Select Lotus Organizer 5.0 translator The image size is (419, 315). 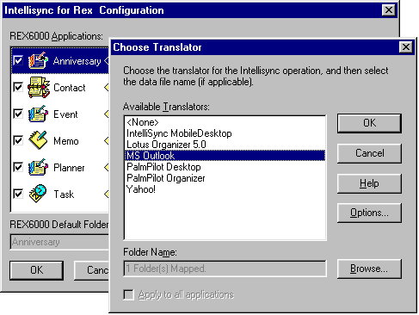click(225, 145)
